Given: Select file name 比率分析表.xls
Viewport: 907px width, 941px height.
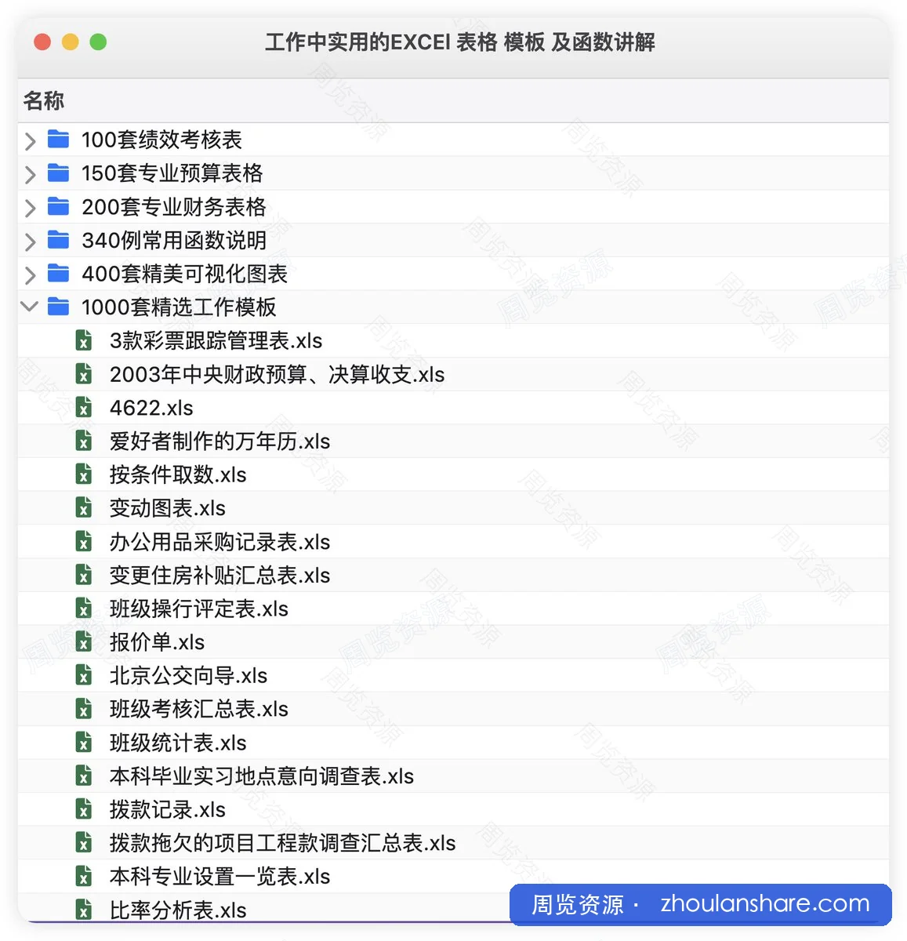Looking at the screenshot, I should [178, 910].
